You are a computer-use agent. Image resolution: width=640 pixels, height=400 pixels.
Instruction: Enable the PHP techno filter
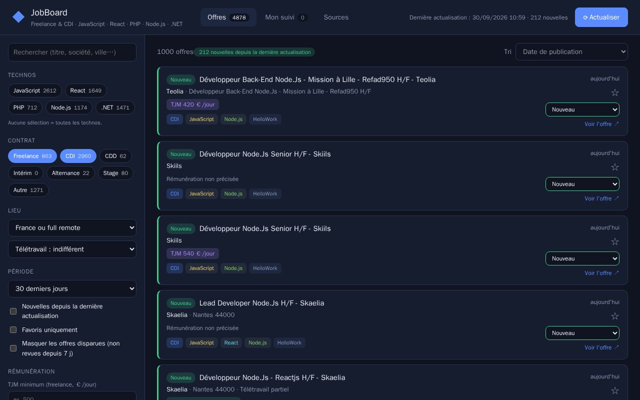pyautogui.click(x=25, y=107)
